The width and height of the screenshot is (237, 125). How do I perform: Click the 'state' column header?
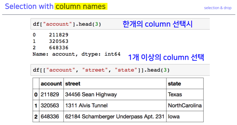[185, 84]
